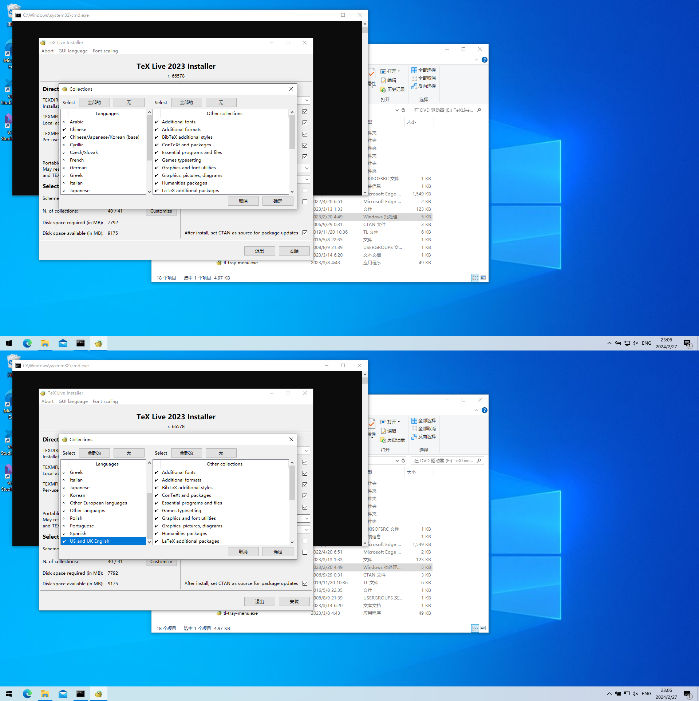Expand the address bar dropdown in upper Explorer

[x=397, y=110]
